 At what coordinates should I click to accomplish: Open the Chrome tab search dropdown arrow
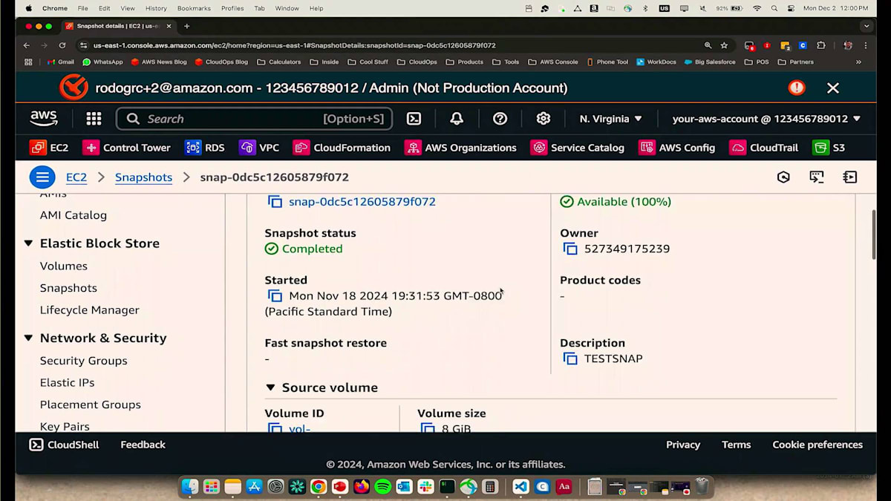pyautogui.click(x=866, y=26)
